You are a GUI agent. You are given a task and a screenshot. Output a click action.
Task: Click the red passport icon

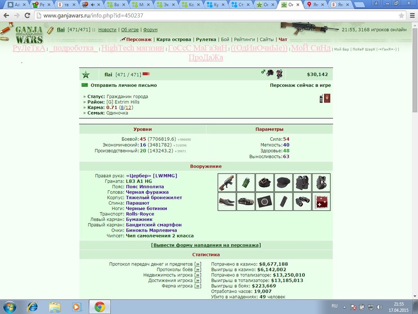(327, 98)
